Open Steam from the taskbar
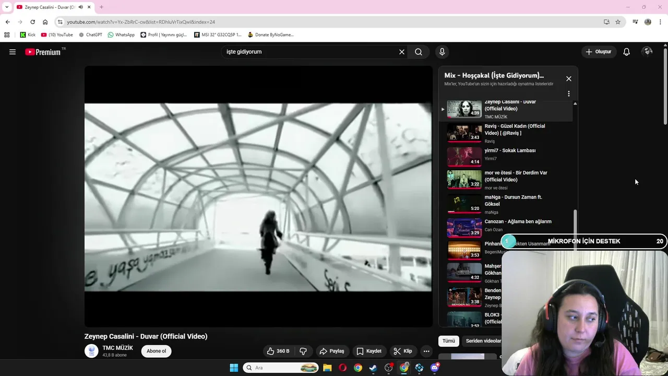Screen dimensions: 668x376 point(373,368)
